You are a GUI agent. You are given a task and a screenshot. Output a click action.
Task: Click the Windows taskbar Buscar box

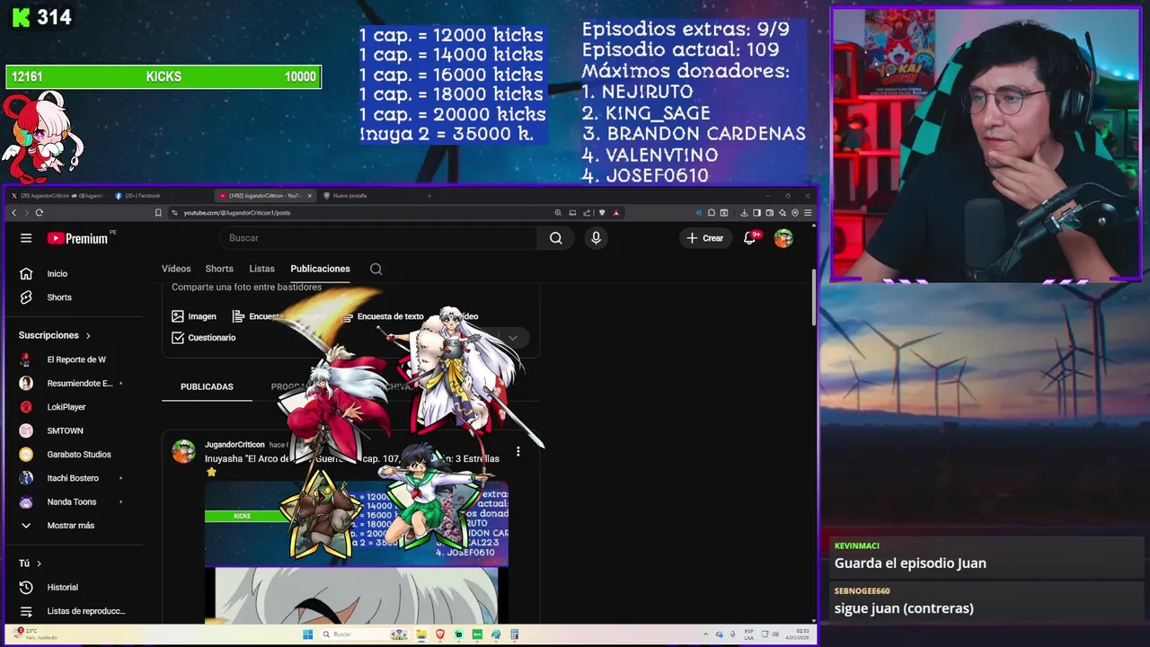coord(367,634)
